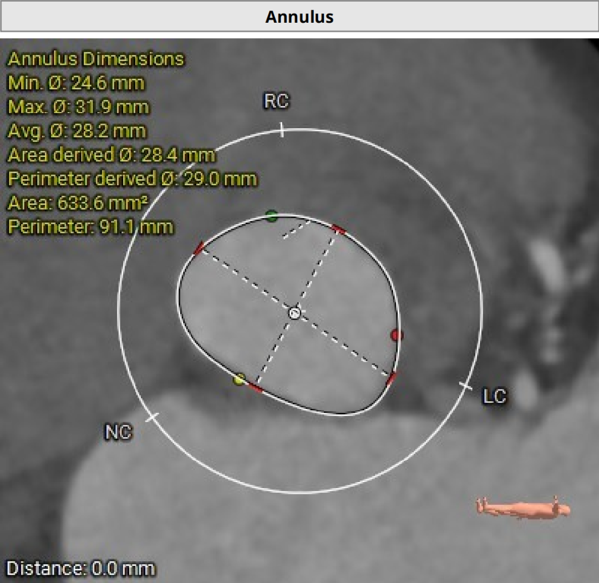Screen dimensions: 599x583
Task: Select the NC cusp label
Action: (x=118, y=432)
